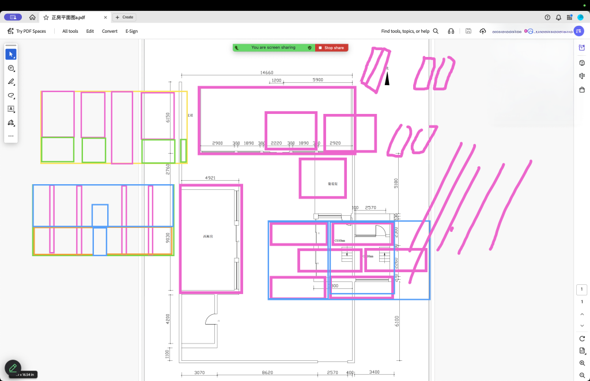Rotate the page view clockwise

point(582,338)
